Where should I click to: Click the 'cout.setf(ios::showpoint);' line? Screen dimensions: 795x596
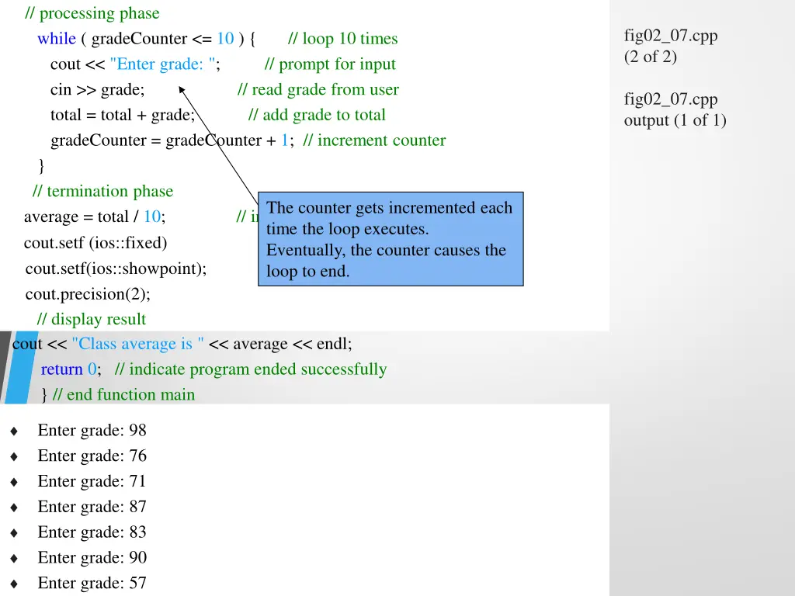(116, 269)
